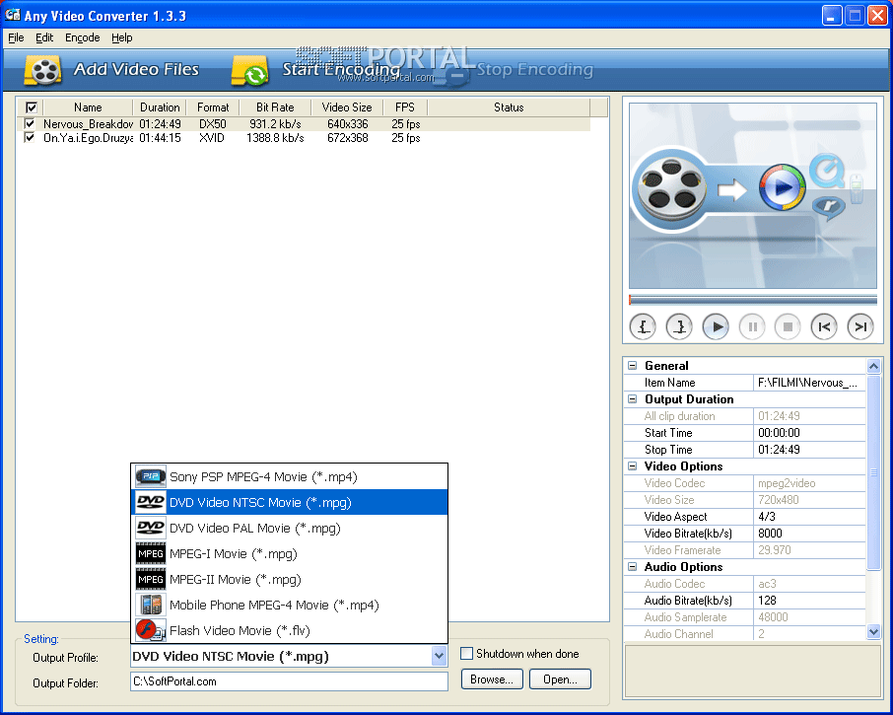Edit the Start Time value 00:00:00
This screenshot has height=715, width=893.
809,432
